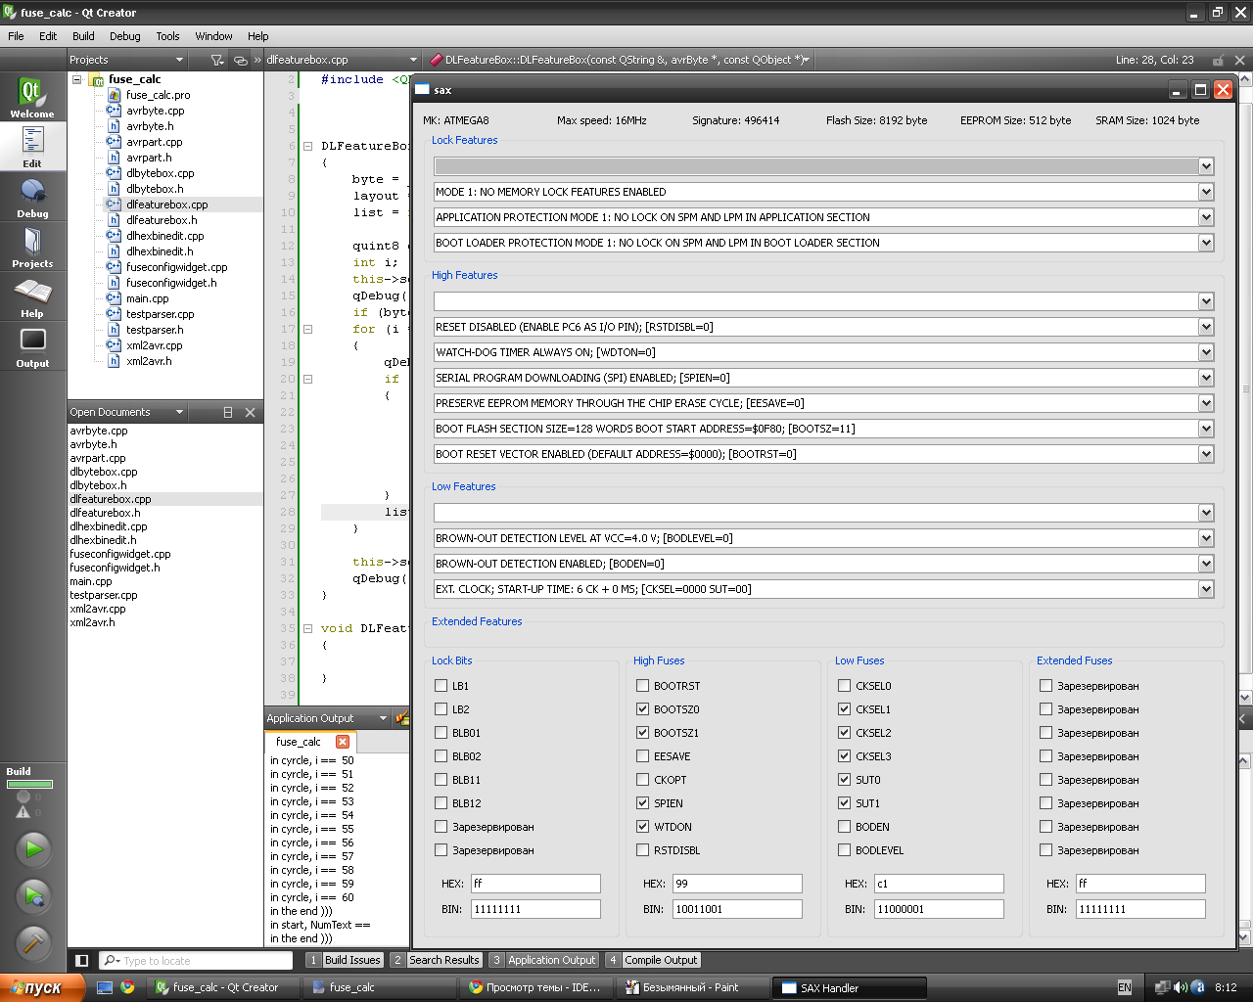Open the Welcome mode in sidebar
This screenshot has height=1002, width=1253.
[32, 97]
